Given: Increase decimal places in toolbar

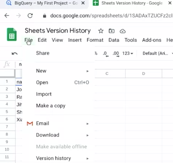Looking at the screenshot, I should point(116,54).
